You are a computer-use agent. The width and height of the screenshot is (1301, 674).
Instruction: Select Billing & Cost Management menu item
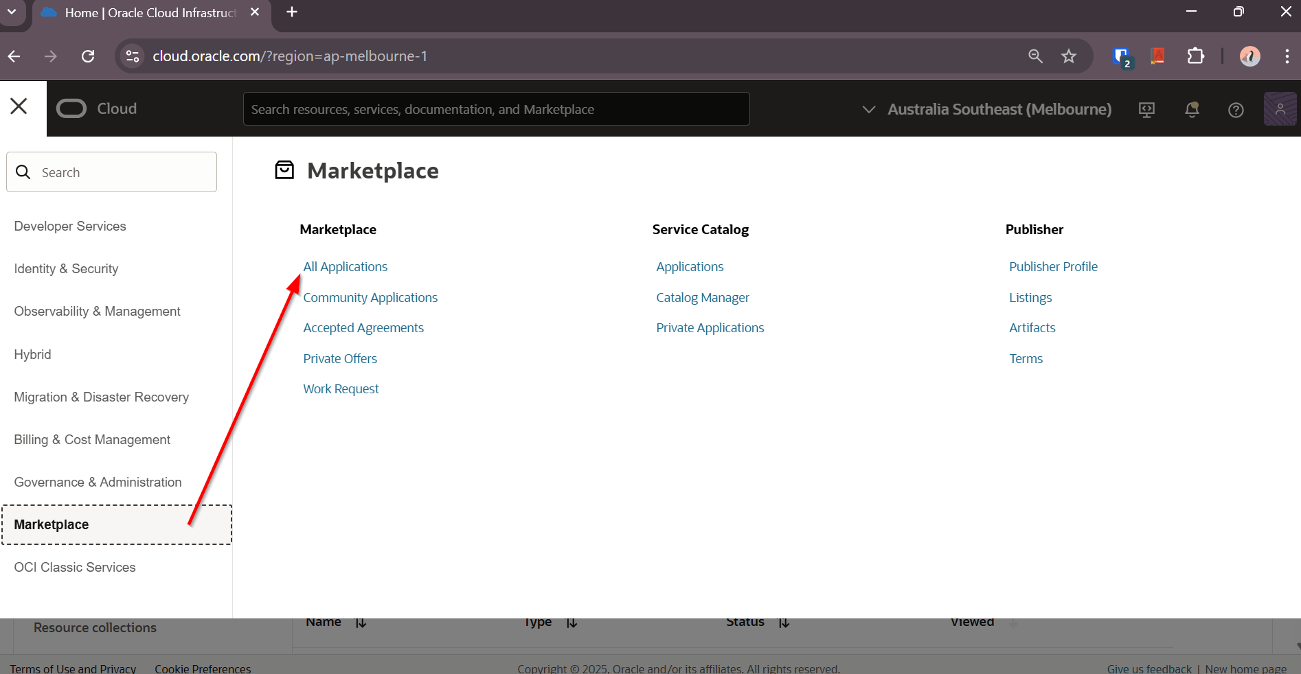point(92,440)
